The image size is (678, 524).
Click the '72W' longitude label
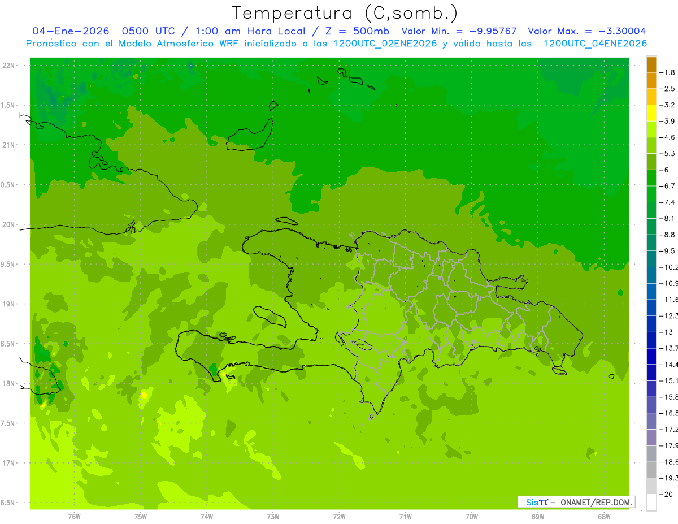tap(339, 516)
